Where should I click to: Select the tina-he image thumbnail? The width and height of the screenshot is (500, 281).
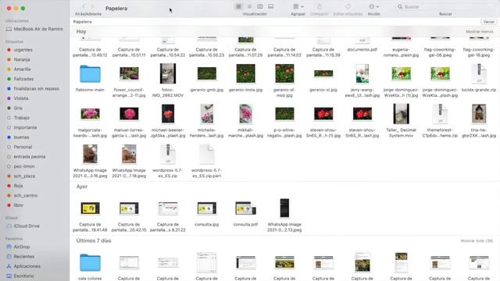(479, 114)
